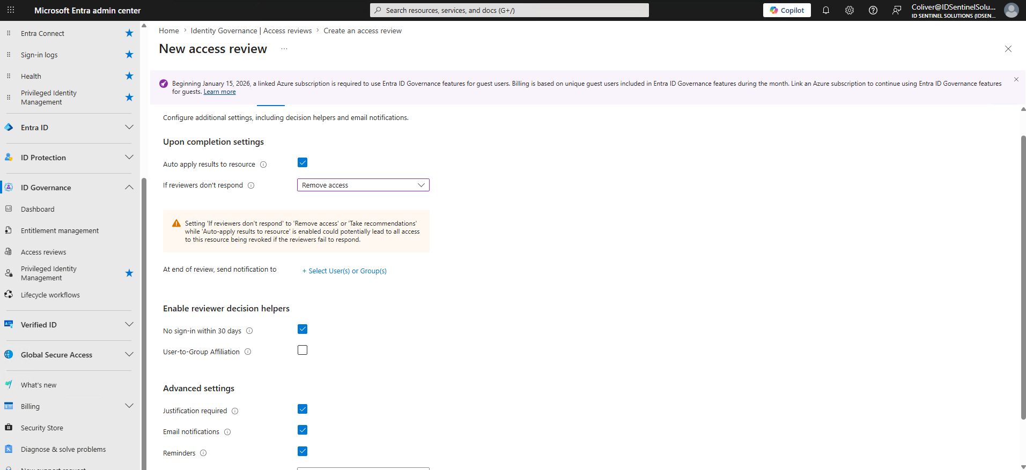Click info icon next to Reminders
The width and height of the screenshot is (1026, 470).
[x=203, y=453]
